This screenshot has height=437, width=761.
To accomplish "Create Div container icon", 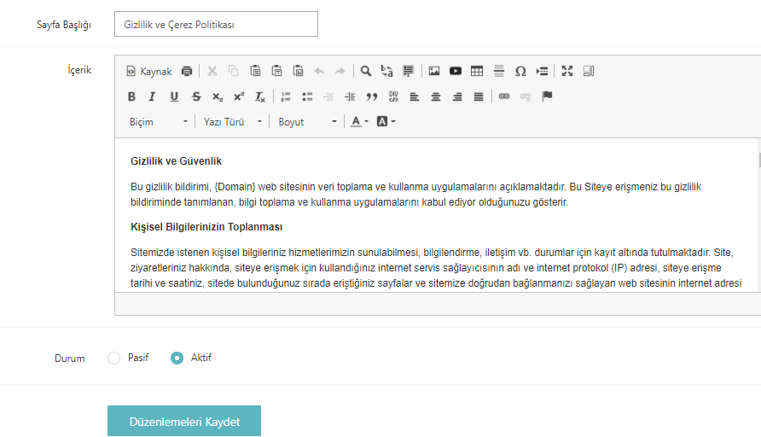I will point(393,96).
